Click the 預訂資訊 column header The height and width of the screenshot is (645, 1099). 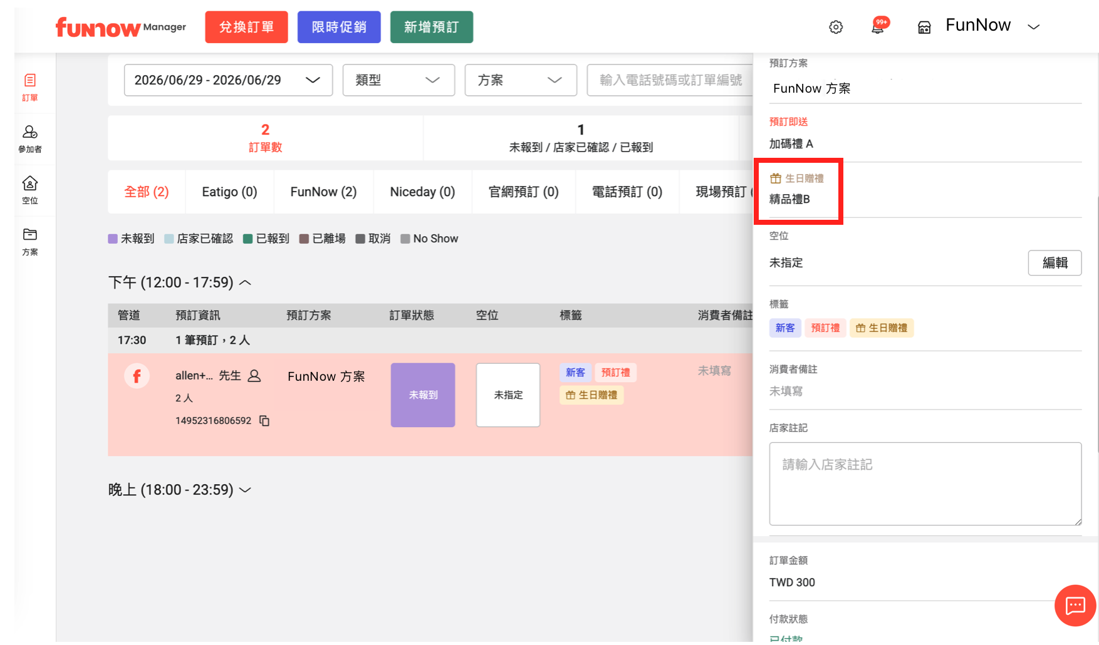pyautogui.click(x=198, y=316)
